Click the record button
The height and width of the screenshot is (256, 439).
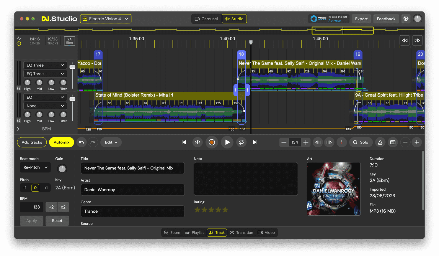click(x=212, y=142)
